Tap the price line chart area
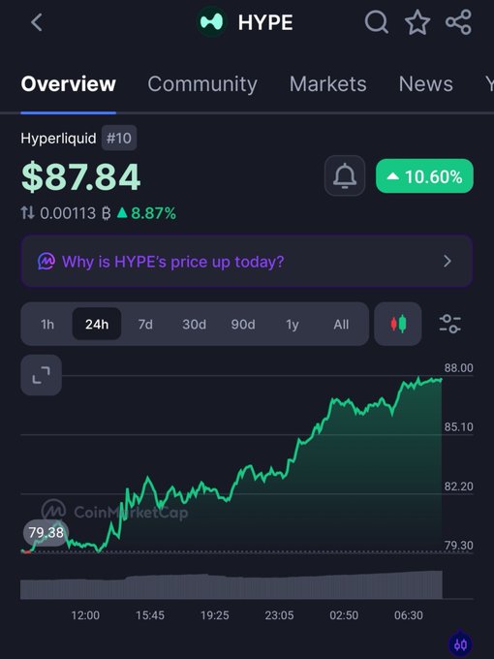Screen dimensions: 494x659 coord(232,464)
